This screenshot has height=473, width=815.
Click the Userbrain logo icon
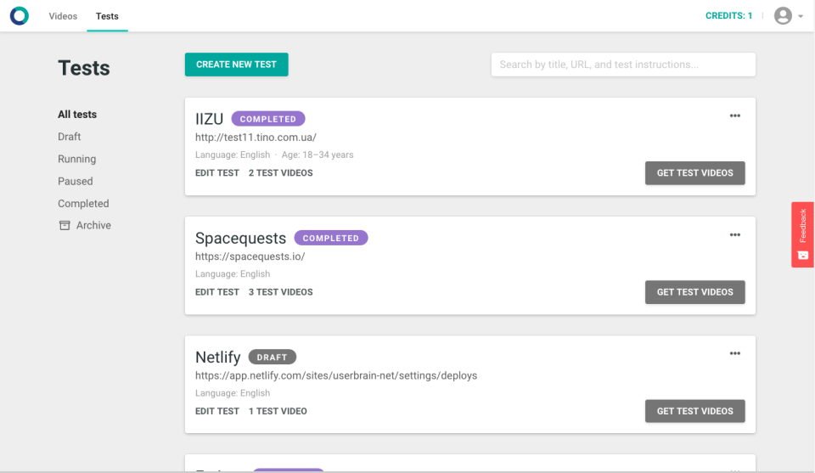click(19, 16)
